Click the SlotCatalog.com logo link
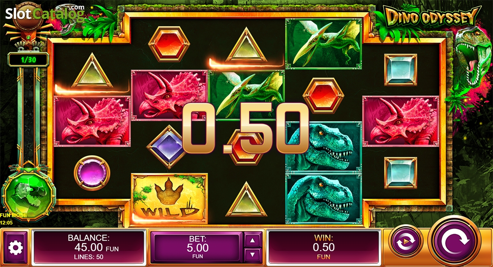493x267 pixels. pyautogui.click(x=45, y=14)
